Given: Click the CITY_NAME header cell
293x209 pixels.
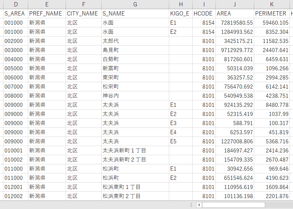Looking at the screenshot, I should point(83,14).
